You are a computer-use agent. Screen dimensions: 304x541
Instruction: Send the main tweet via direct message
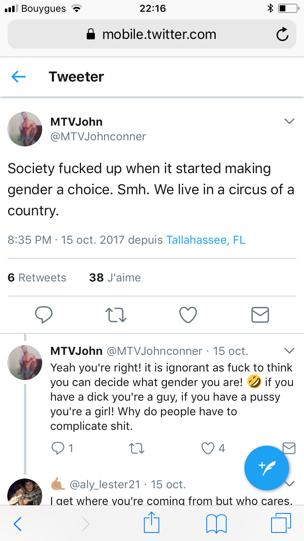(x=260, y=315)
